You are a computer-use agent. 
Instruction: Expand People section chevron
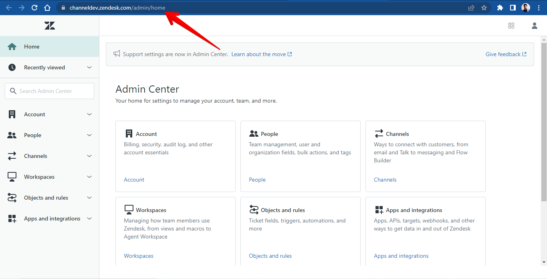coord(89,135)
